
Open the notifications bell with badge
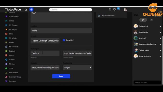click(x=119, y=9)
